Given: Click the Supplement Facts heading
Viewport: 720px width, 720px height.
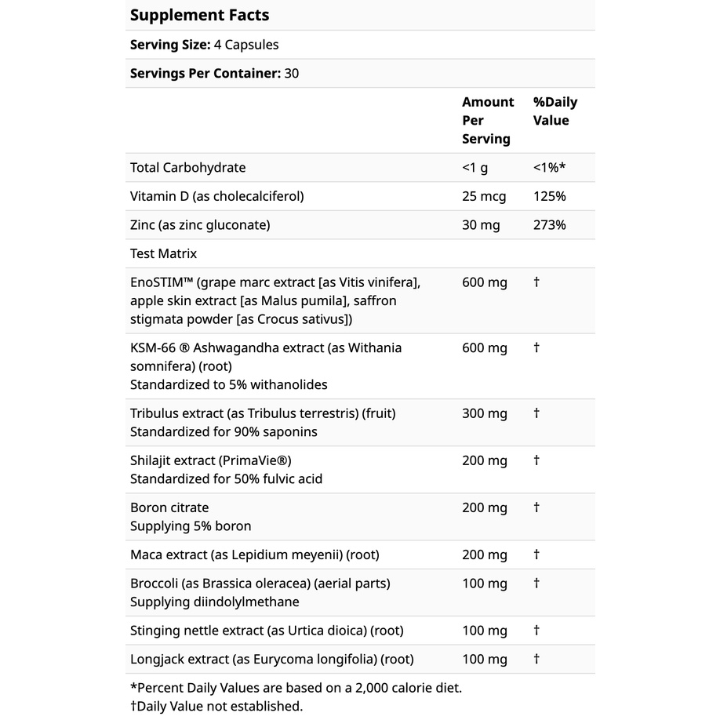Looking at the screenshot, I should click(x=199, y=15).
